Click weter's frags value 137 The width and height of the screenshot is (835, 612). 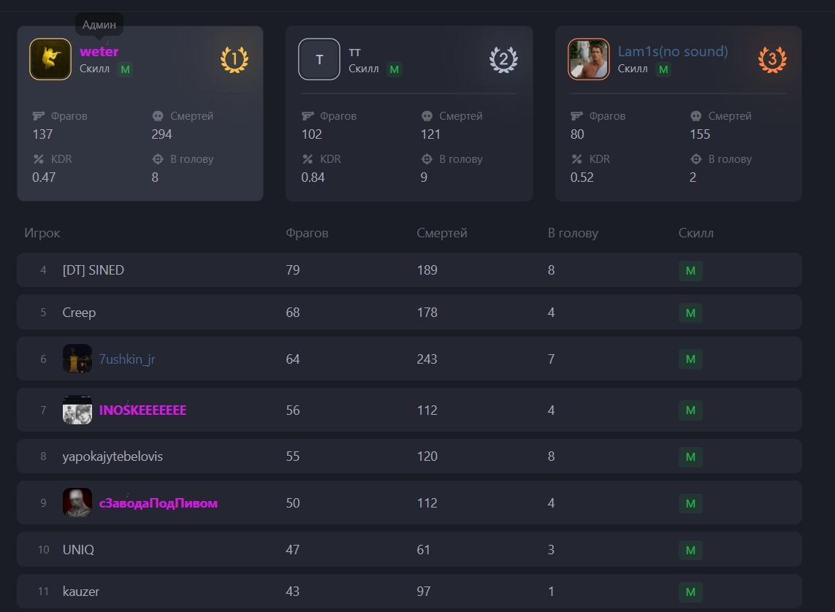click(42, 134)
